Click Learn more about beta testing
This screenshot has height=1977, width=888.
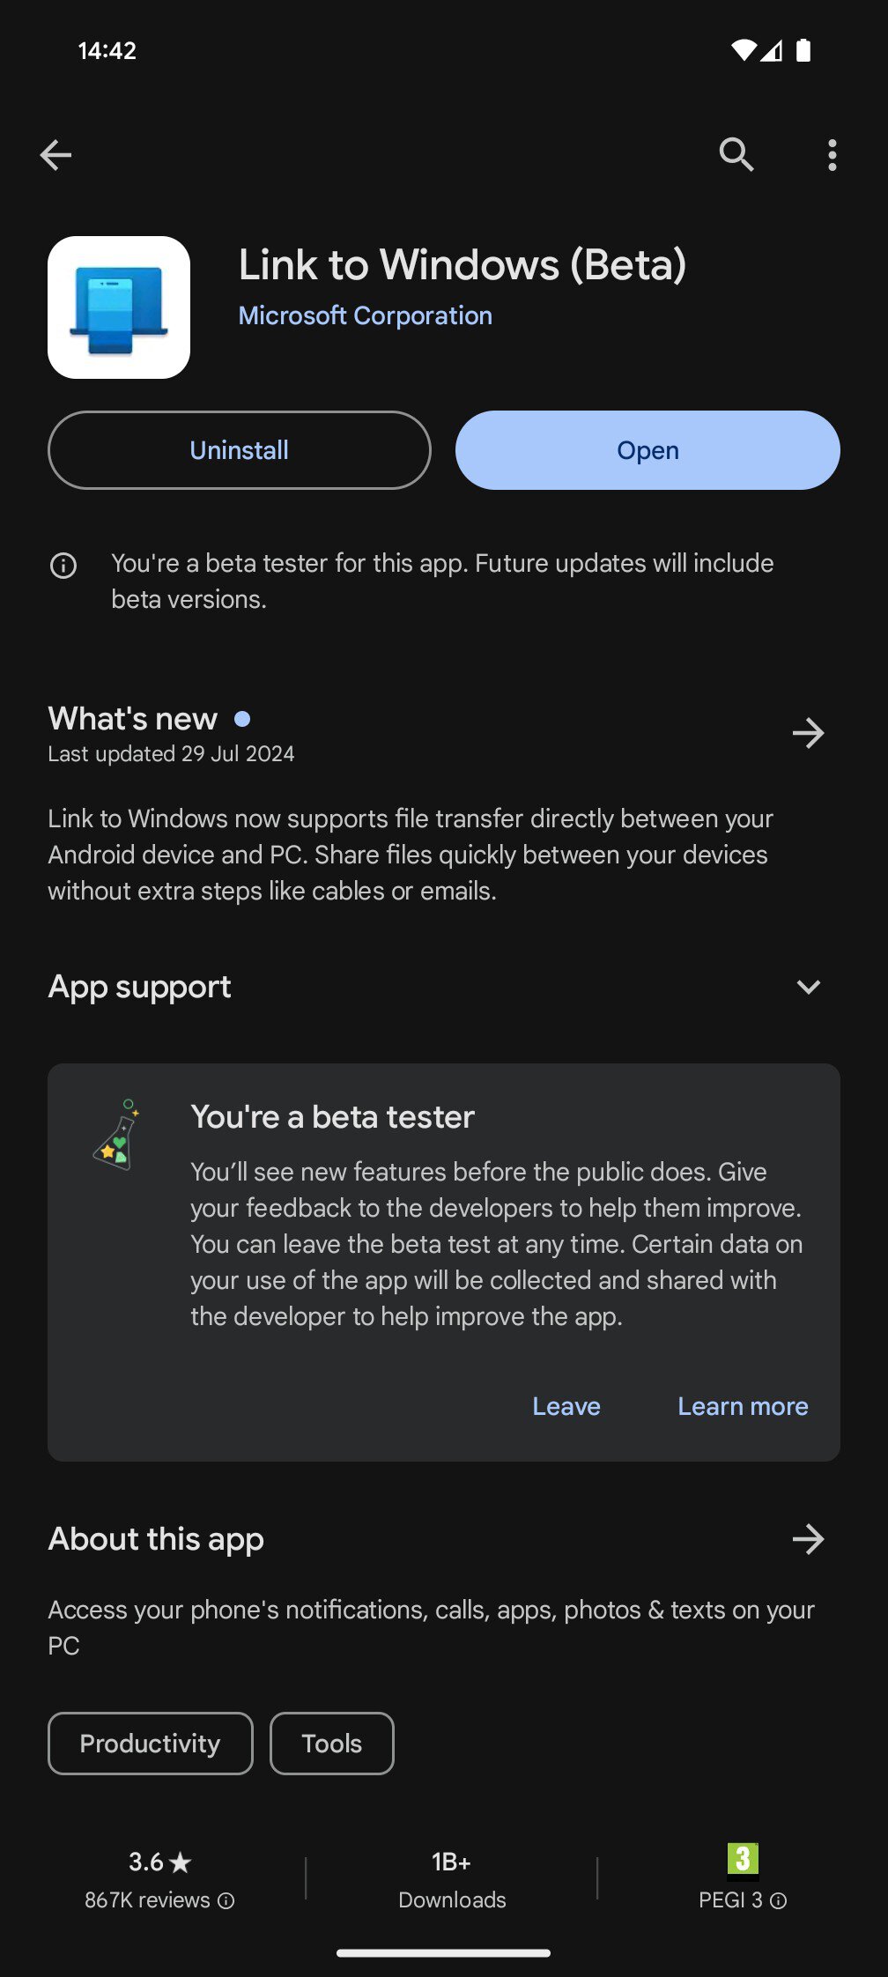743,1406
